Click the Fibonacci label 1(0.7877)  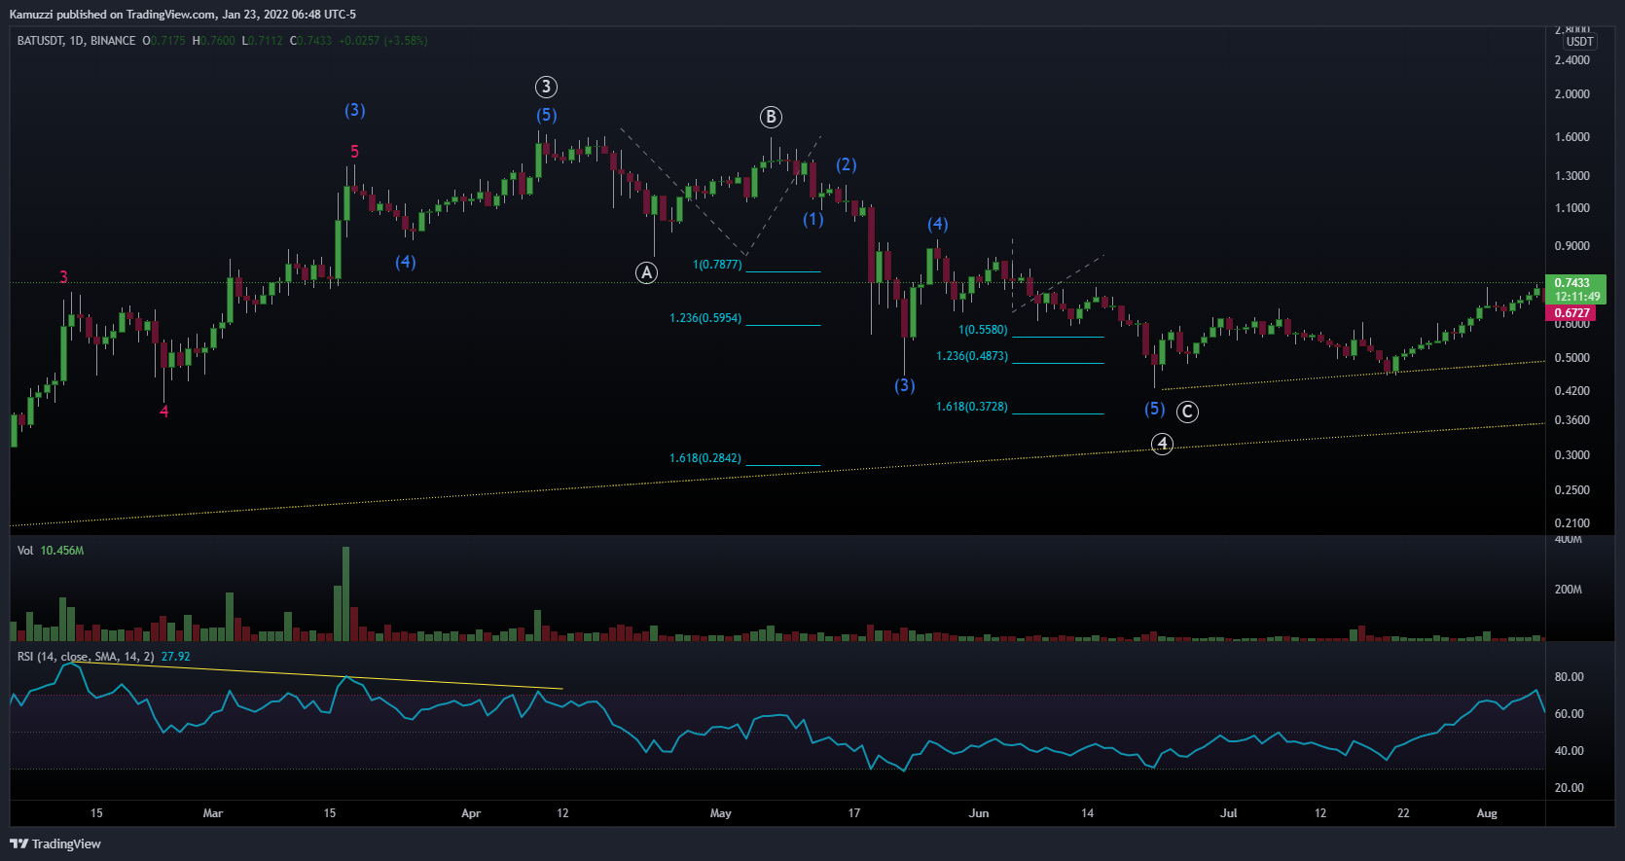point(717,265)
